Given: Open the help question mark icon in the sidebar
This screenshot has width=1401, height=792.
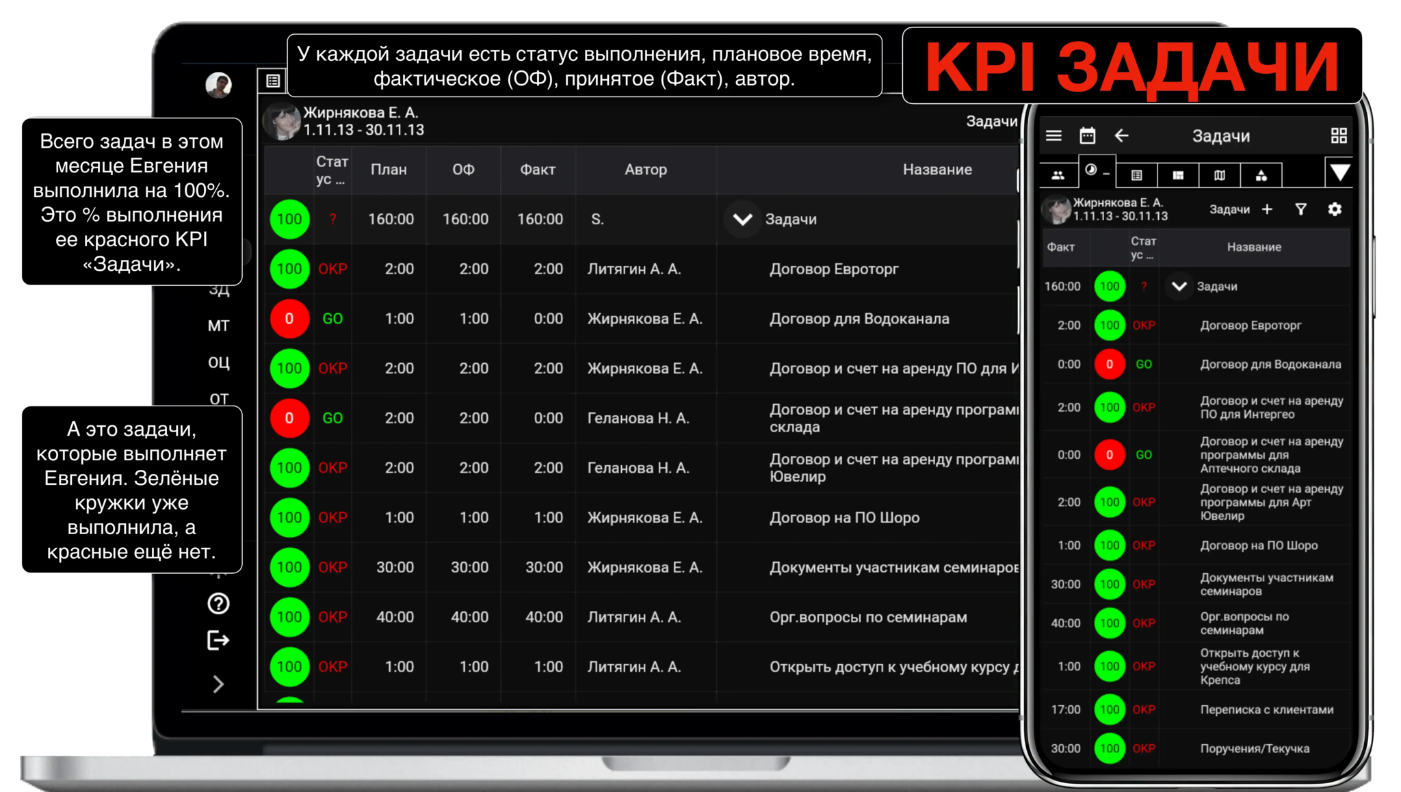Looking at the screenshot, I should 218,604.
